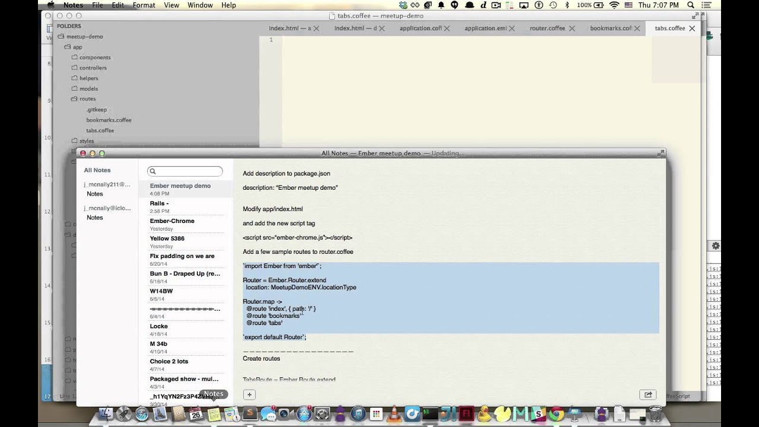Switch to bookmarks.coff tab in Sublime
Viewport: 759px width, 427px height.
click(611, 28)
